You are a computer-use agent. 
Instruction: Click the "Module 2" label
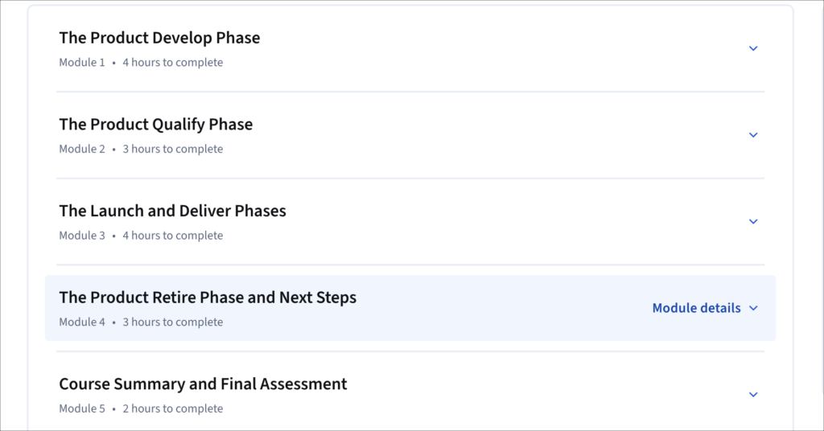point(82,150)
